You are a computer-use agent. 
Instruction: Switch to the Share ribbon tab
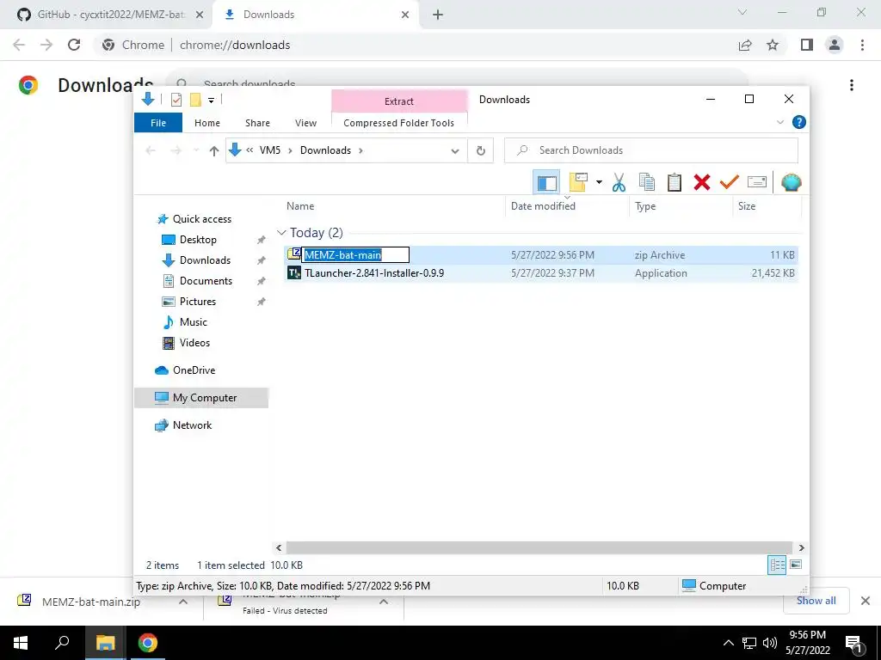pos(257,123)
